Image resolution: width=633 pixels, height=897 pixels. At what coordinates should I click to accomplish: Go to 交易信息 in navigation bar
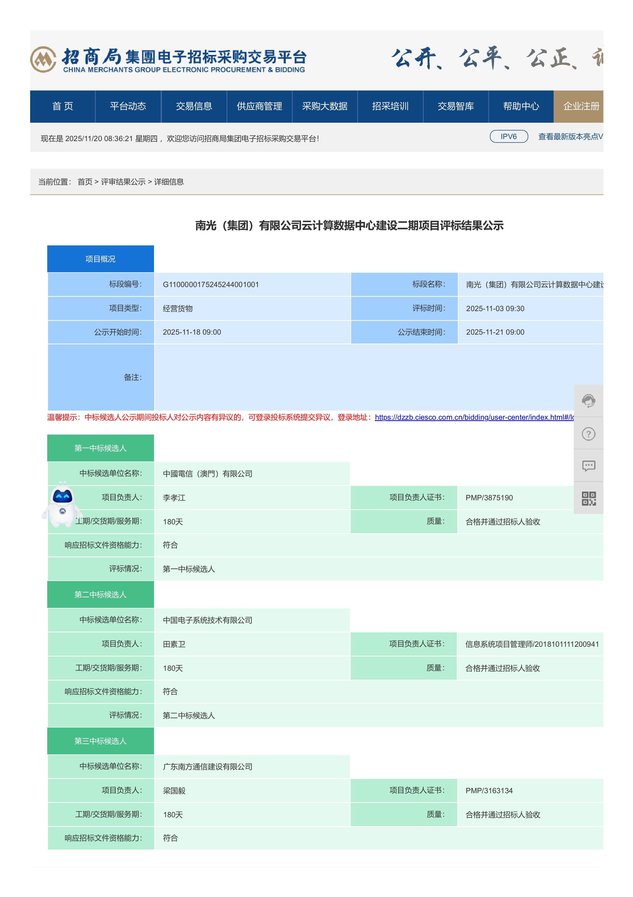[x=194, y=106]
